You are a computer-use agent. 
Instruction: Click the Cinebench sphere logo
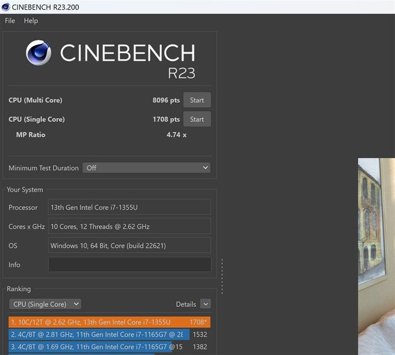coord(38,53)
